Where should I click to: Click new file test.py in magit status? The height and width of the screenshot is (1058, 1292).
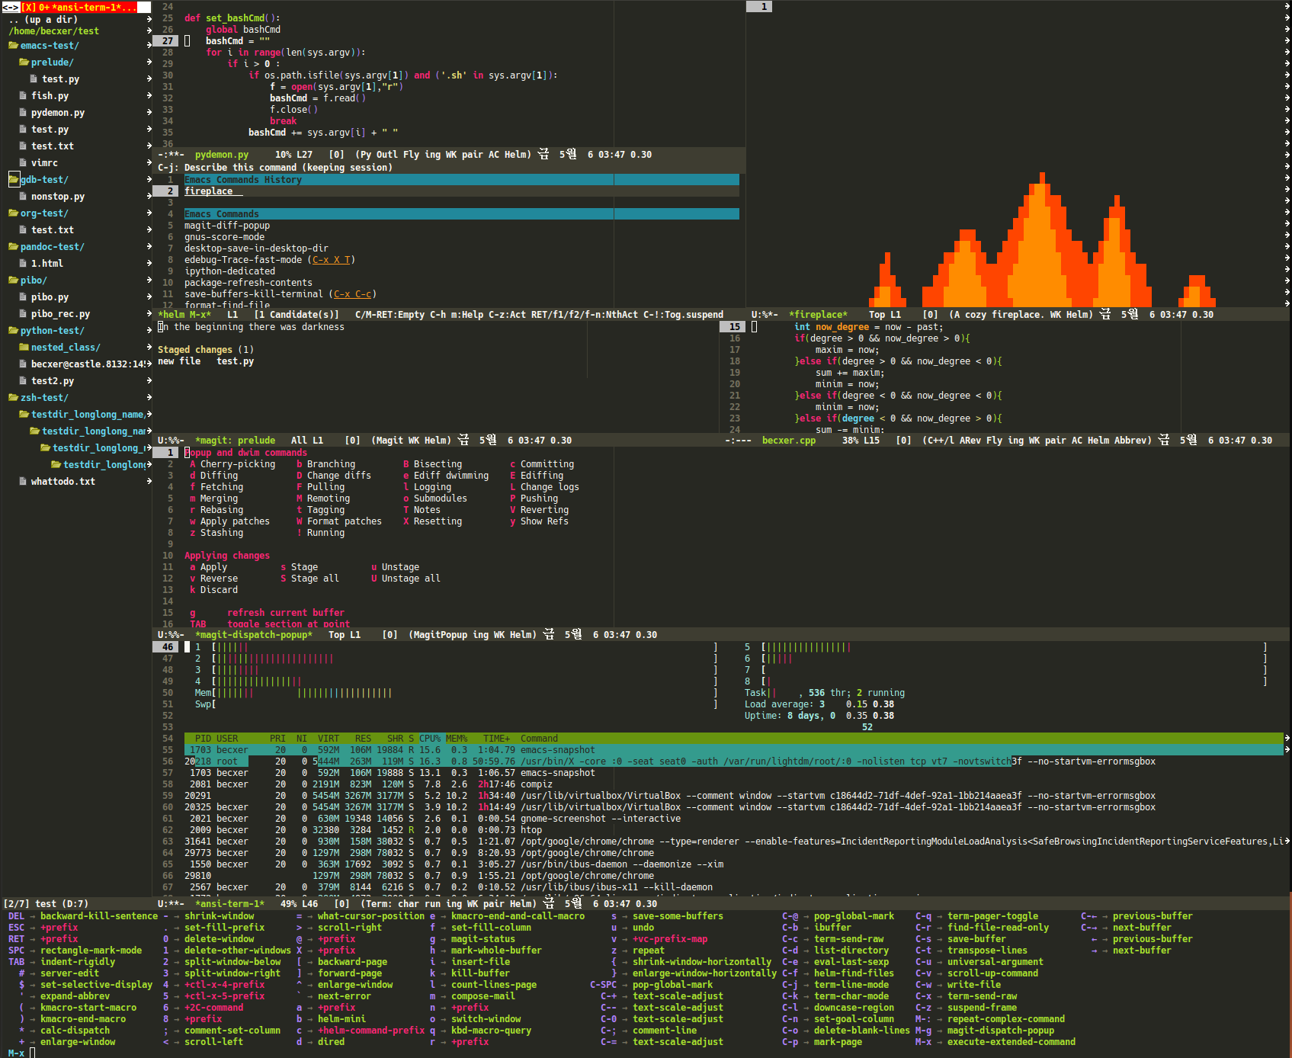206,361
